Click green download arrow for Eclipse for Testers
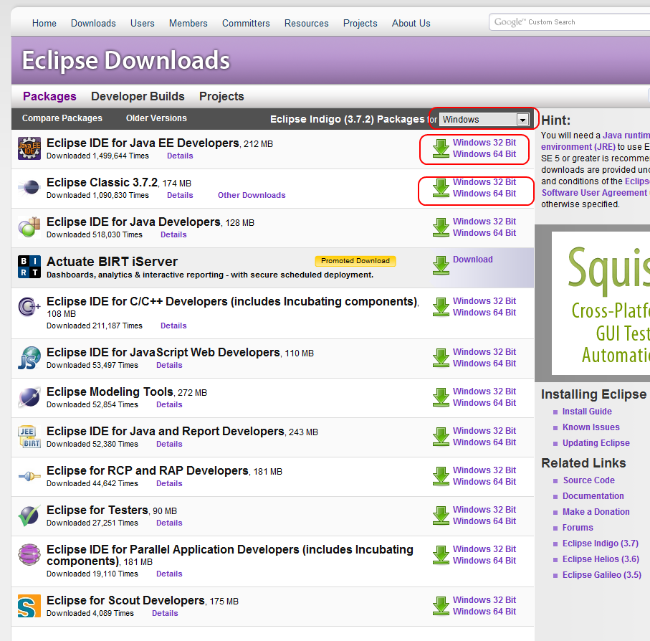Screen dimensions: 650x641 coord(441,516)
